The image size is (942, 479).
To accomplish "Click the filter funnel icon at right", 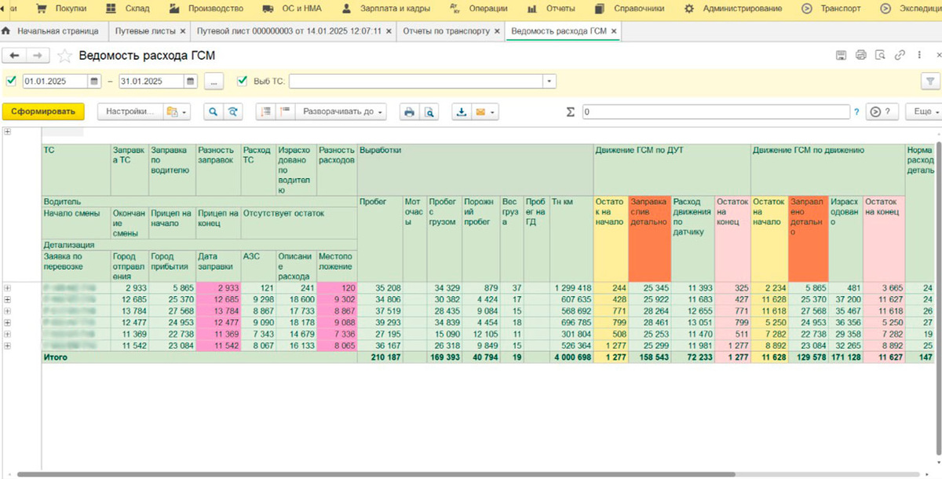I will (x=929, y=81).
